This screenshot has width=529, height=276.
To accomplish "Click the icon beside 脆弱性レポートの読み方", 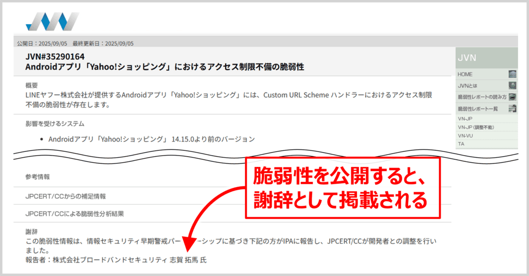I will tap(512, 97).
